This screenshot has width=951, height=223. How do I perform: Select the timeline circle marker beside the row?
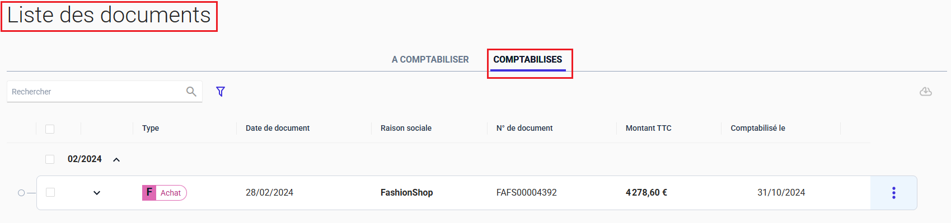[21, 193]
